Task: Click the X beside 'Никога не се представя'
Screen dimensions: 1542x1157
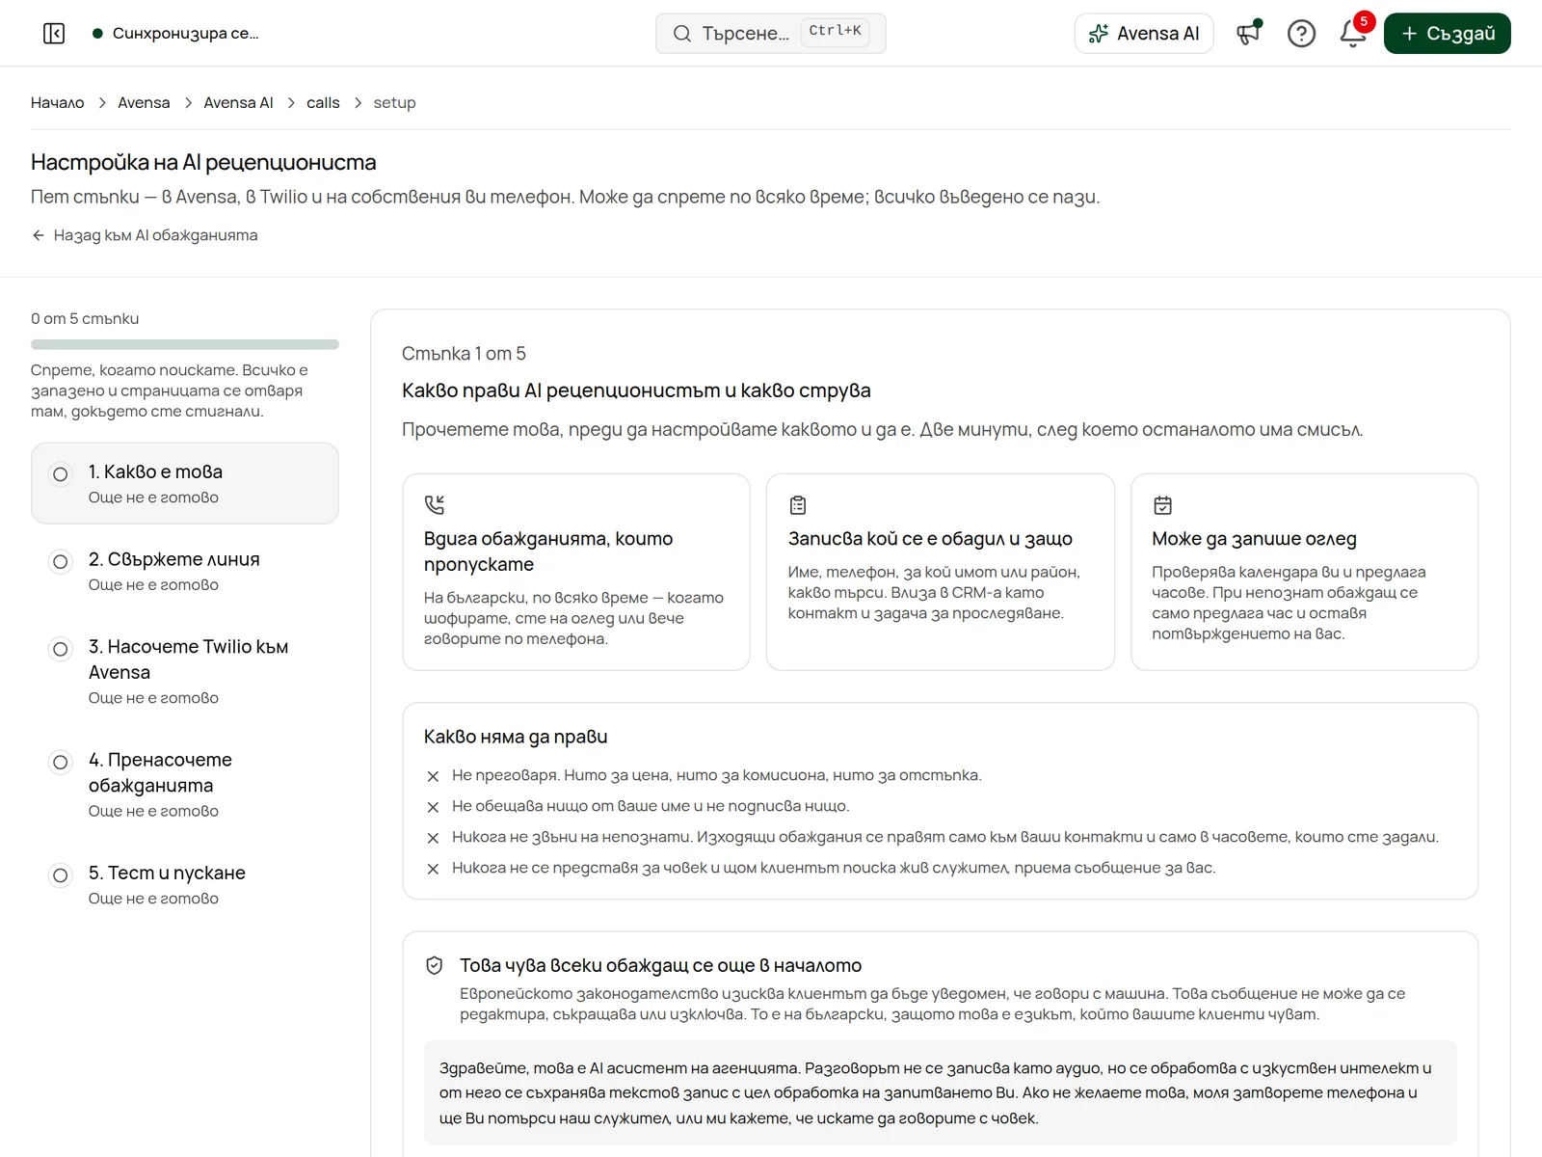Action: pos(434,869)
